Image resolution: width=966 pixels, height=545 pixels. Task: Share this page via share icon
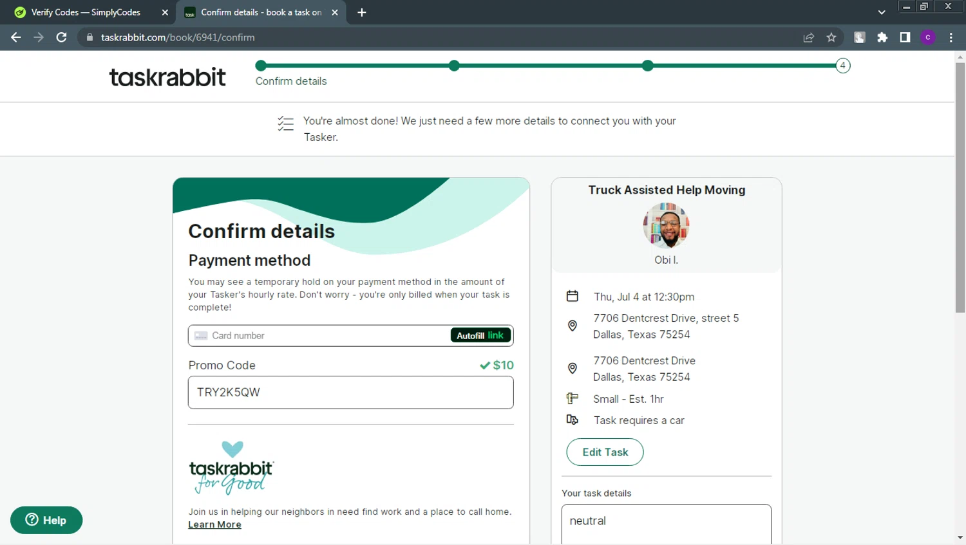point(809,37)
